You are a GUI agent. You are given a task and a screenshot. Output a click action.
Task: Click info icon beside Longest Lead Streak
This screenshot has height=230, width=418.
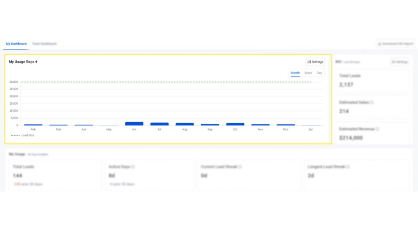(x=348, y=167)
